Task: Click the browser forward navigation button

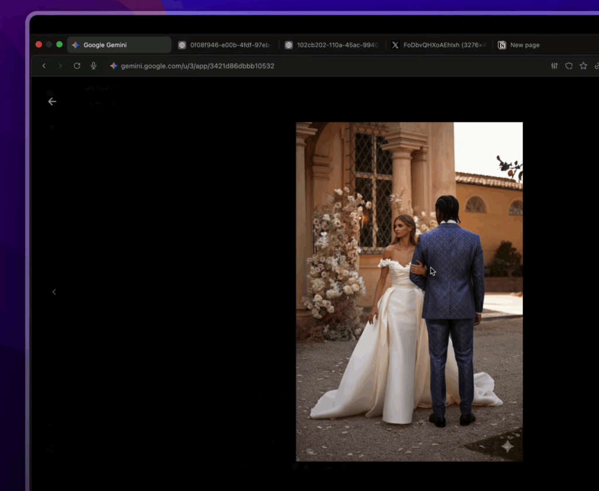Action: pyautogui.click(x=60, y=66)
